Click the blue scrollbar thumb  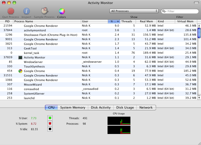pos(199,33)
